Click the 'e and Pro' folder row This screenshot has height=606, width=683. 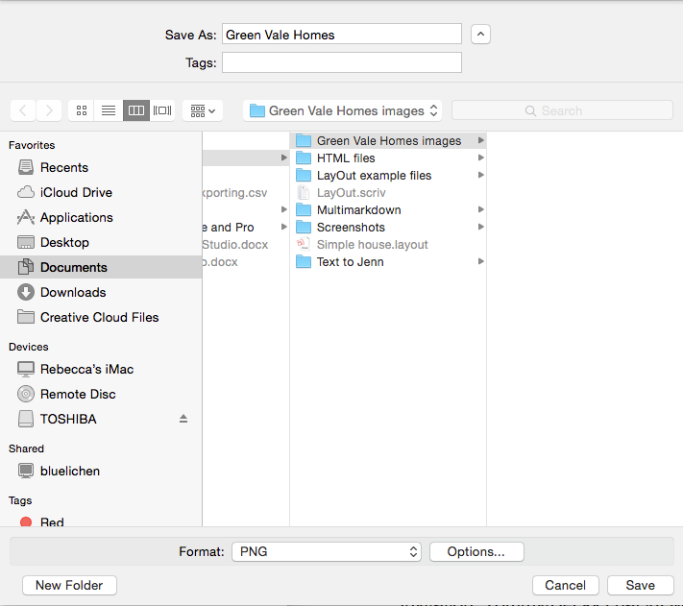coord(246,227)
